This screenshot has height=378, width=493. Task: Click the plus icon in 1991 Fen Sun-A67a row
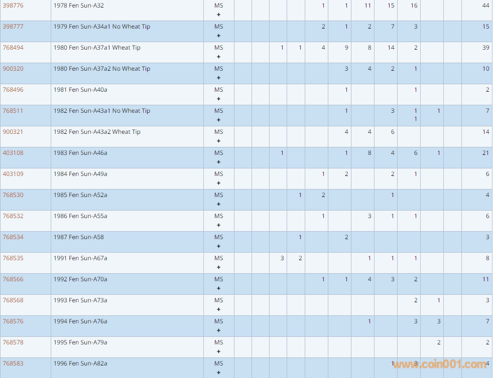tap(218, 267)
